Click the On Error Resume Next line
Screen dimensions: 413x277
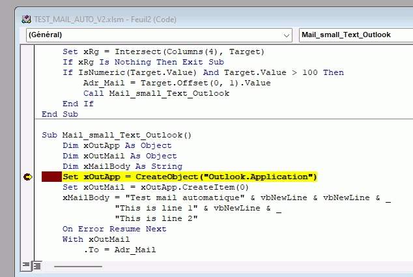115,229
